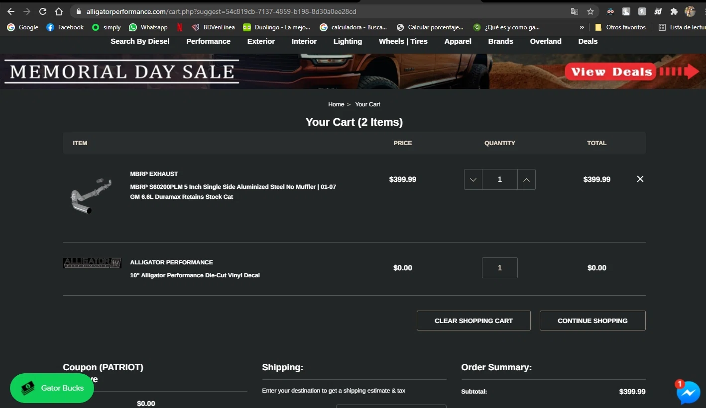Bookmark this page with the star icon

[x=590, y=11]
